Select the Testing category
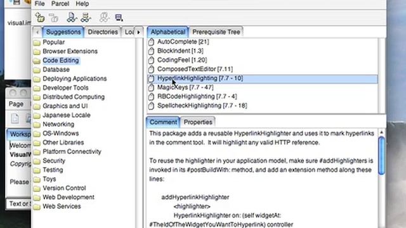This screenshot has width=406, height=228. (x=53, y=170)
